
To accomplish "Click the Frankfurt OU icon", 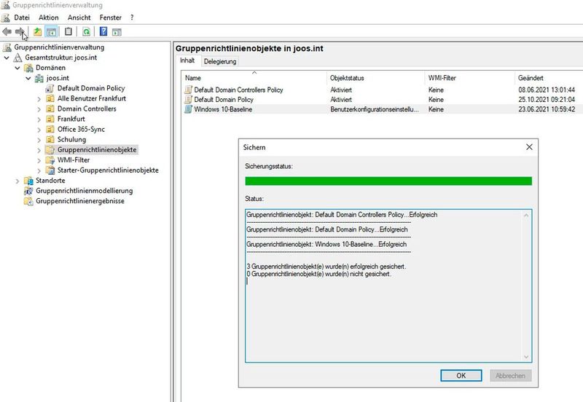I will pos(50,119).
